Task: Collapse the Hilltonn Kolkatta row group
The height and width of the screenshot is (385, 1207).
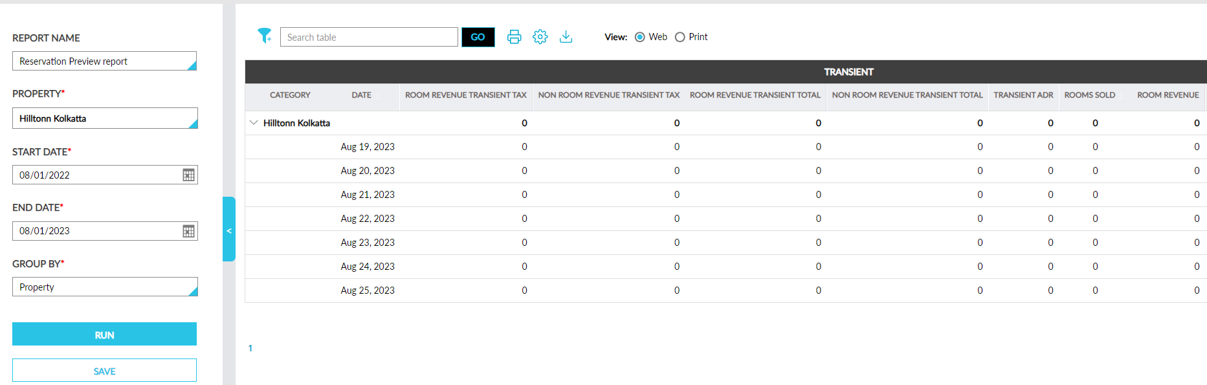Action: tap(254, 123)
